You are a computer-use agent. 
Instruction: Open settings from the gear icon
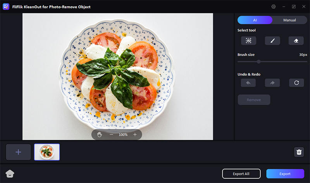point(274,7)
